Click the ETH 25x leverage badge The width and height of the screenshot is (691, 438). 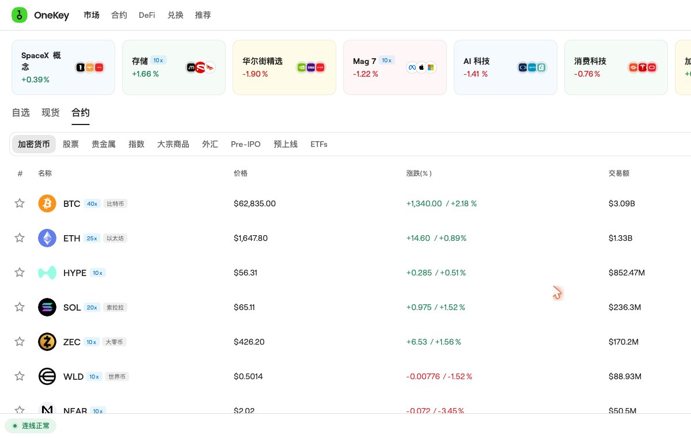(92, 238)
